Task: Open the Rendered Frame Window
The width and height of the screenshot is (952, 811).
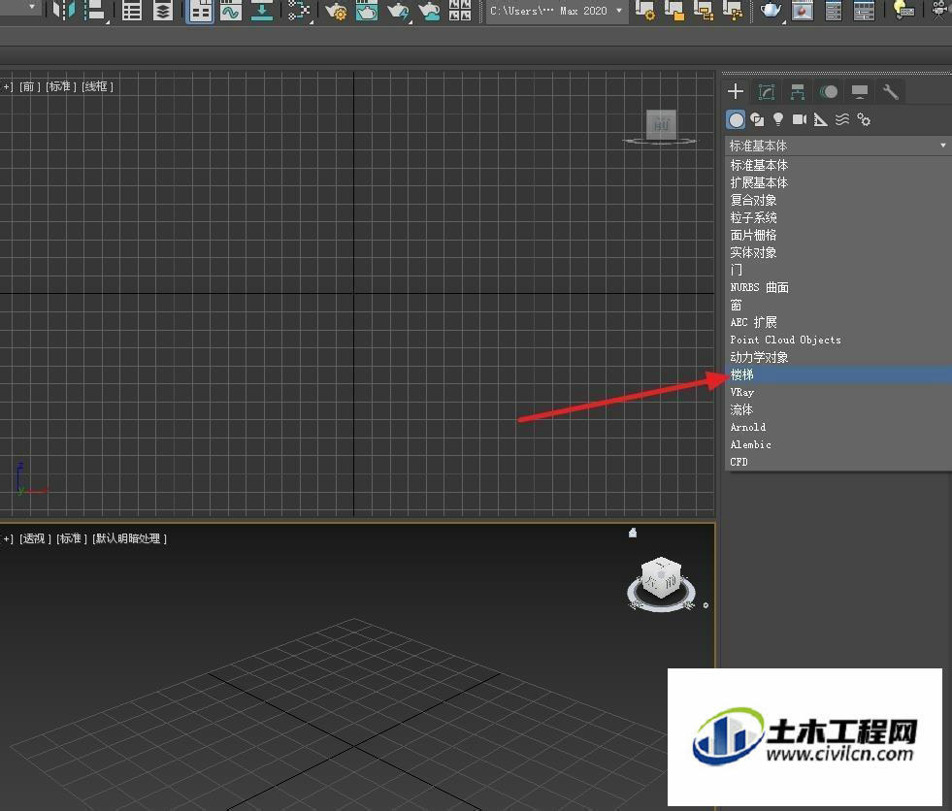Action: (x=367, y=11)
